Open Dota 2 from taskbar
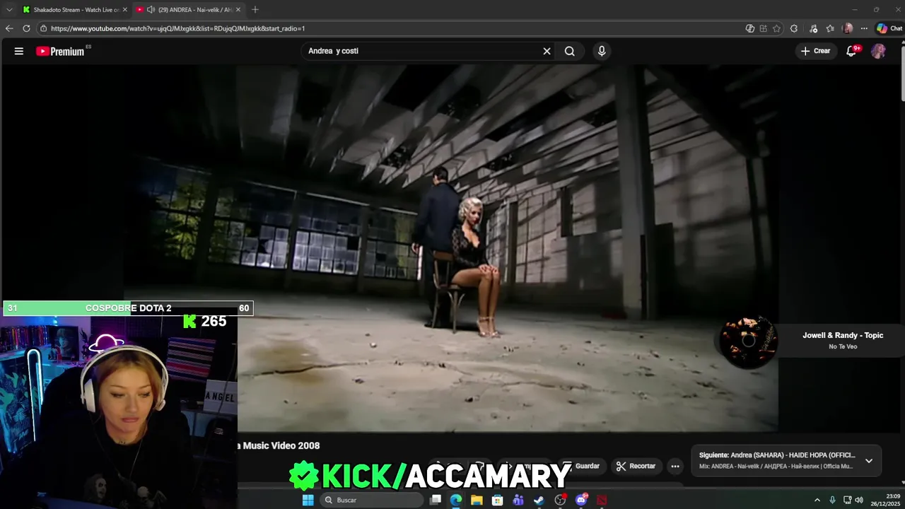 coord(602,500)
